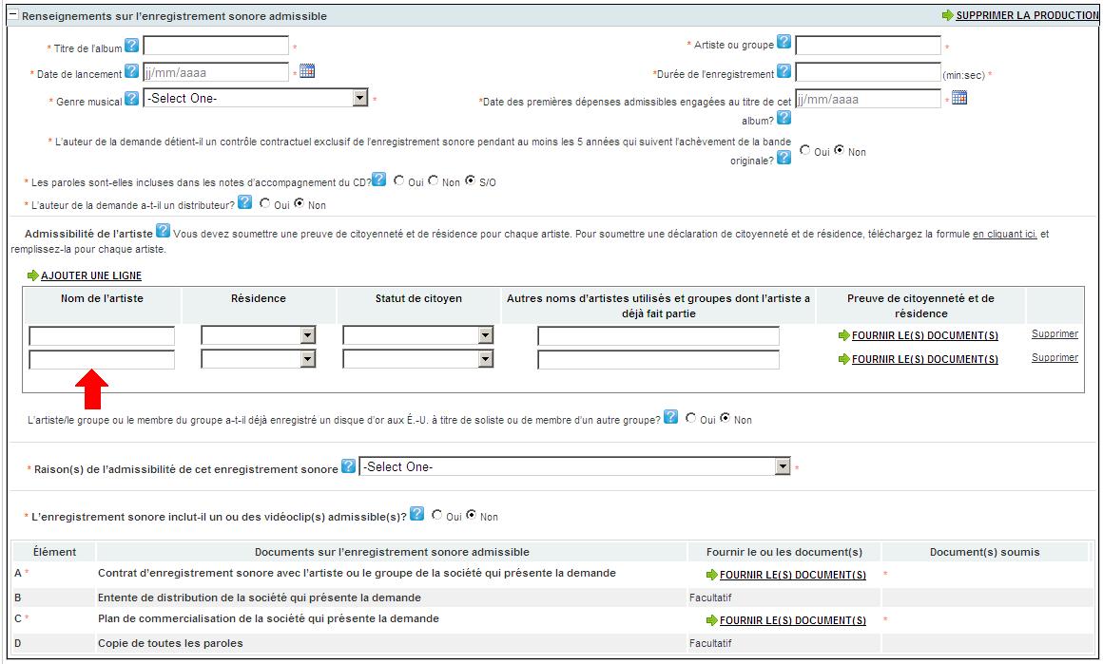This screenshot has width=1103, height=664.
Task: Click Fournir le(s) document(s) for element C
Action: pyautogui.click(x=793, y=620)
